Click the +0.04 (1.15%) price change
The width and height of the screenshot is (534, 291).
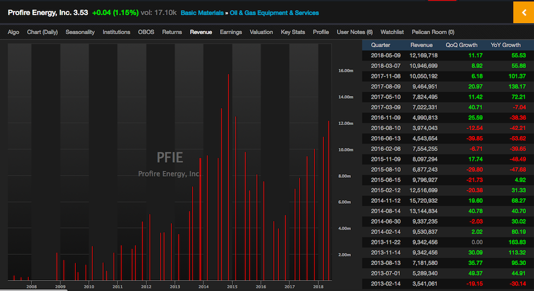click(115, 12)
